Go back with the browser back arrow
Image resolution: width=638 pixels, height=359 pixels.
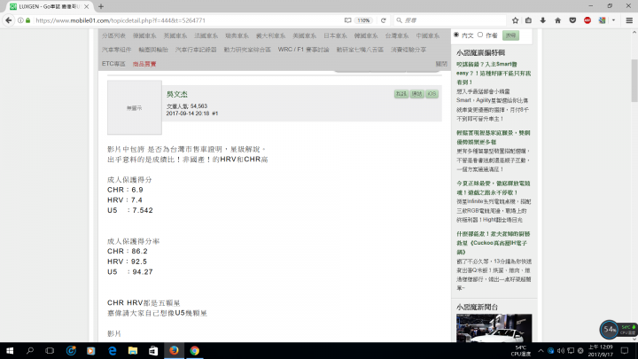(9, 20)
